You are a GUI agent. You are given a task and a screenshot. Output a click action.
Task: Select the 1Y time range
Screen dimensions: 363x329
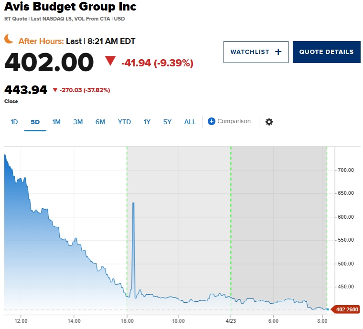click(x=147, y=122)
